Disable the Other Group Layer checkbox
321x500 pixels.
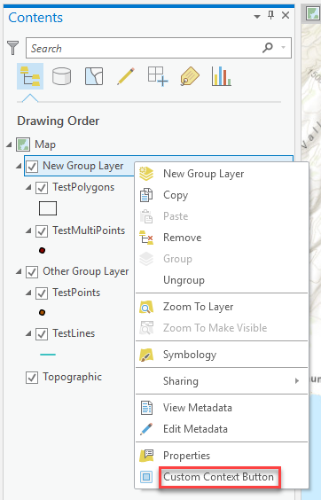pos(32,271)
